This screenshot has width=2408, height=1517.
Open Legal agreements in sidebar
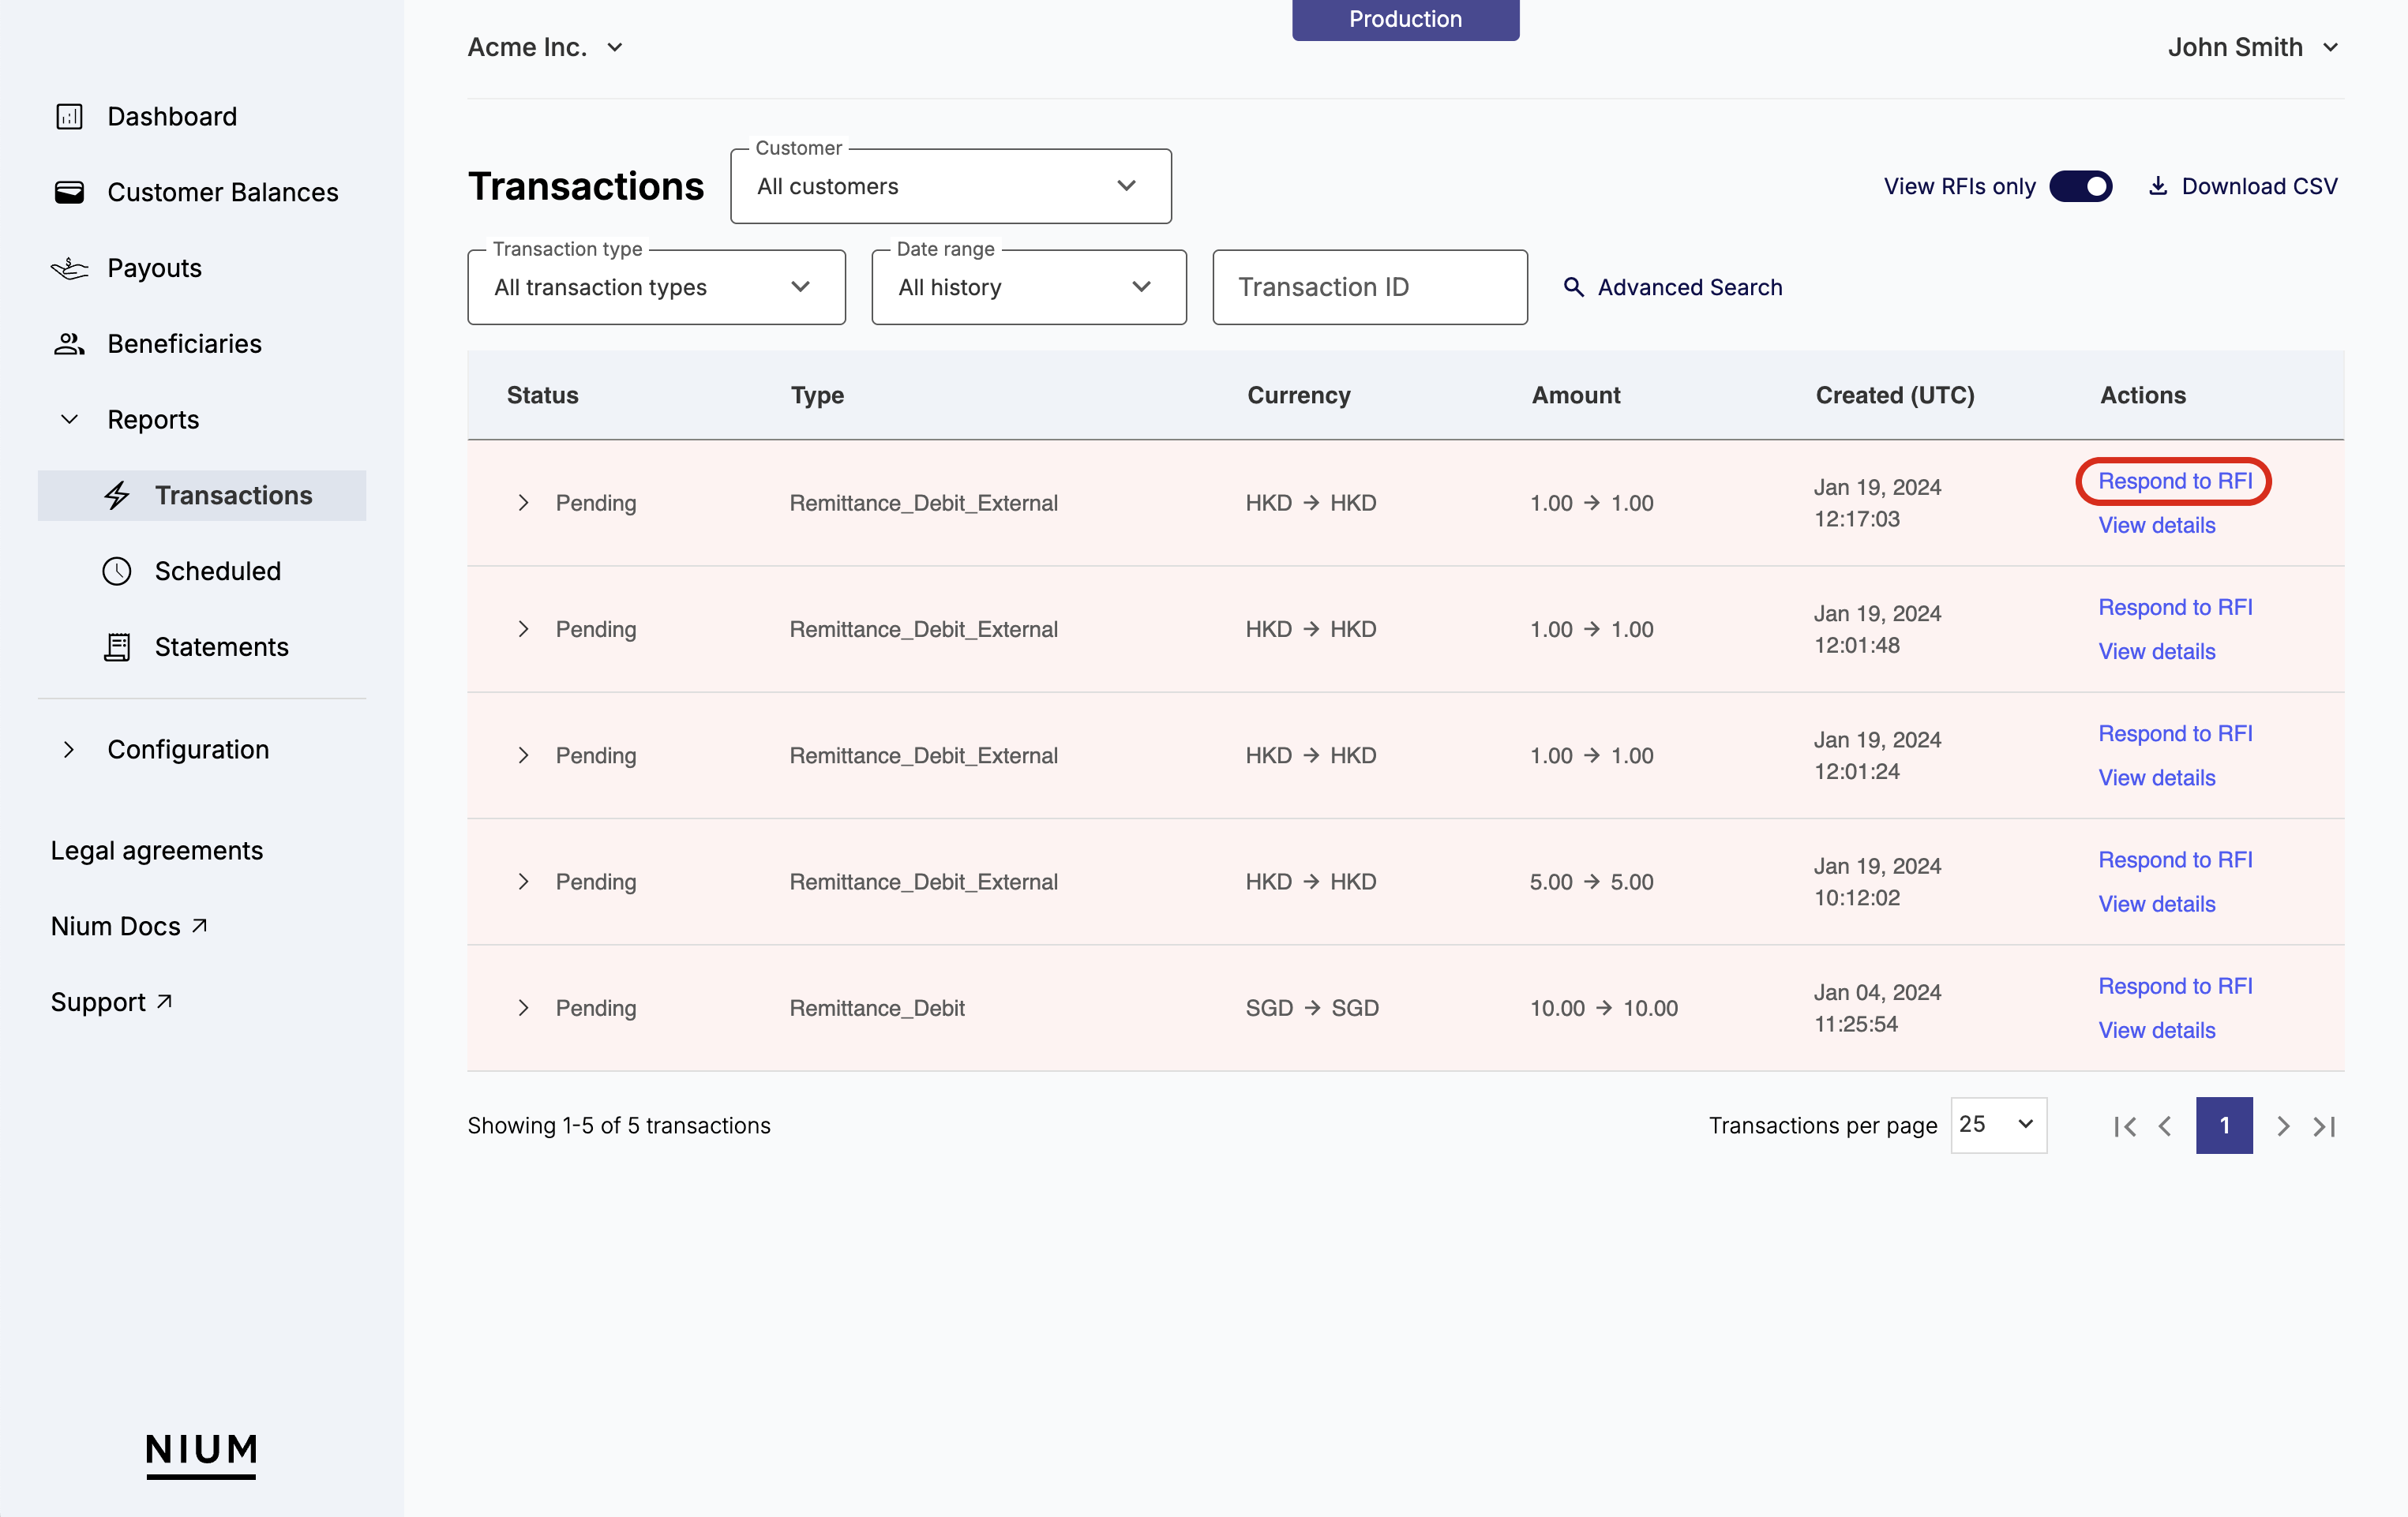(x=157, y=850)
